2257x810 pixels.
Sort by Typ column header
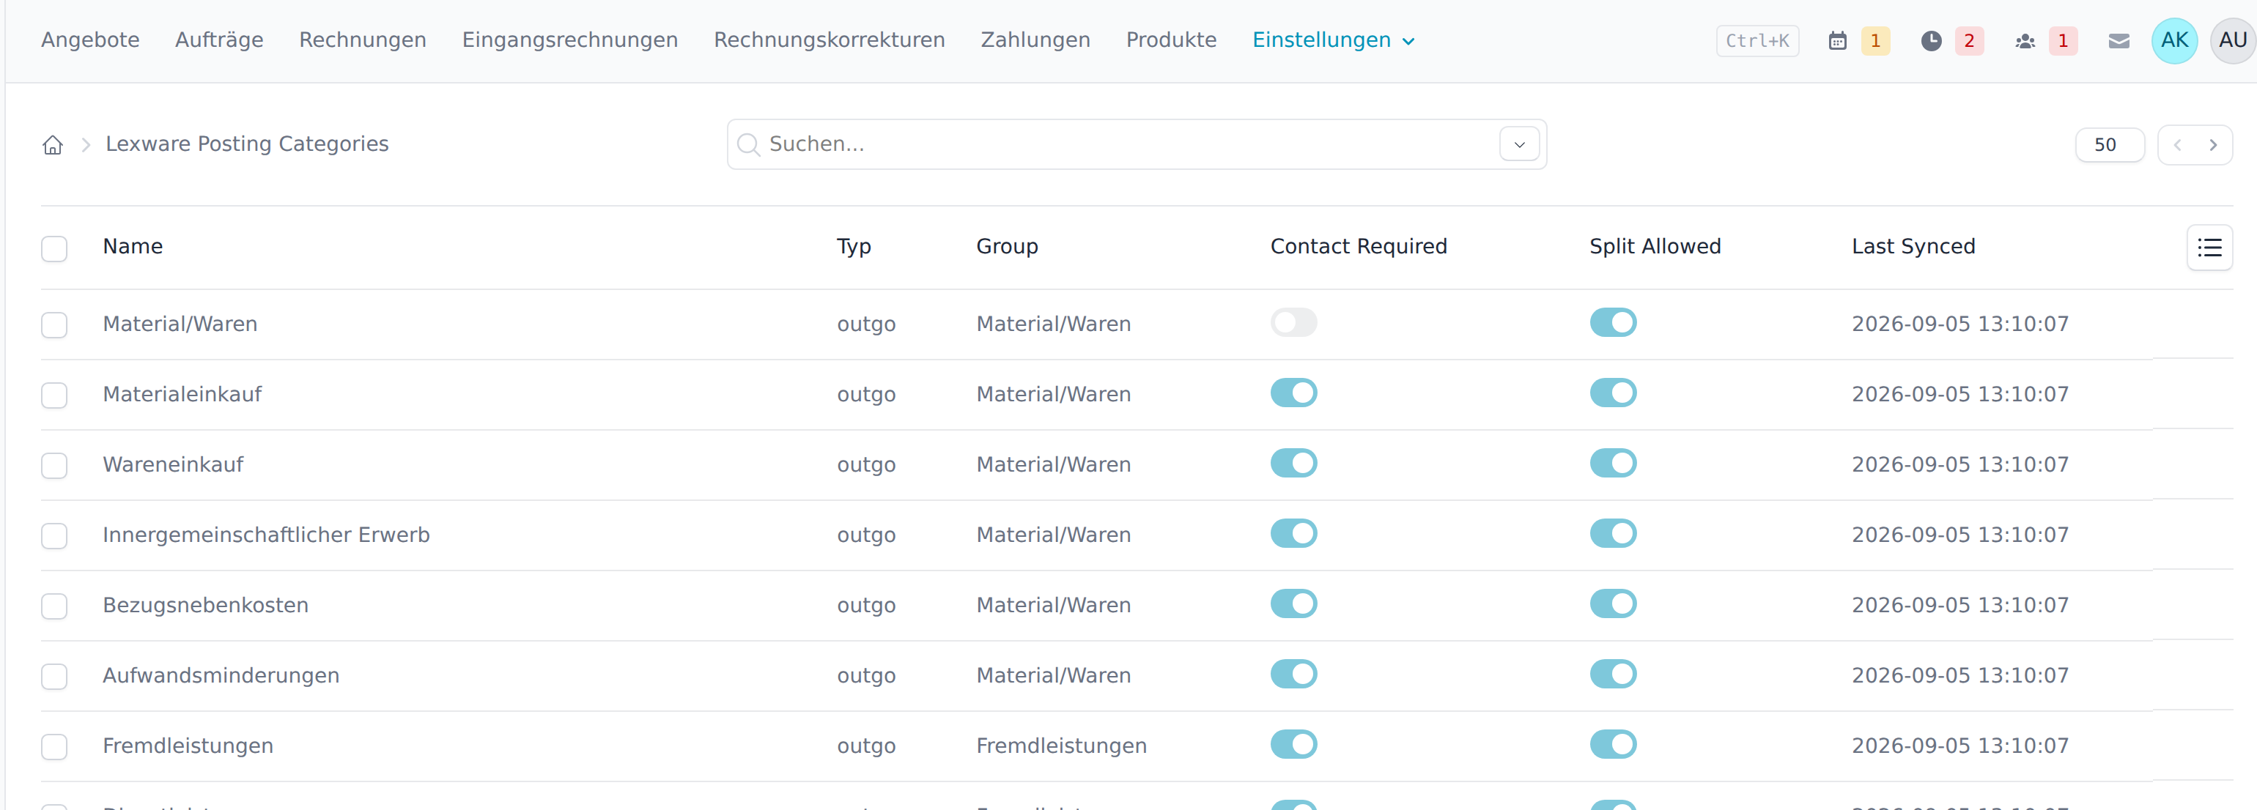point(854,247)
